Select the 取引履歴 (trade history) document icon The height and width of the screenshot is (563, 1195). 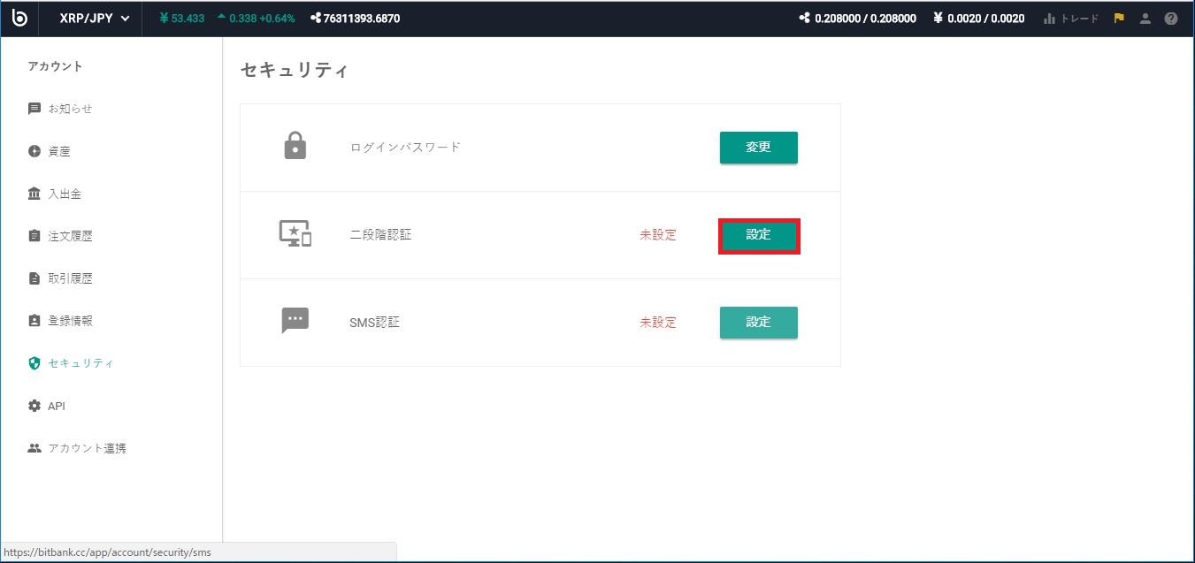(33, 278)
